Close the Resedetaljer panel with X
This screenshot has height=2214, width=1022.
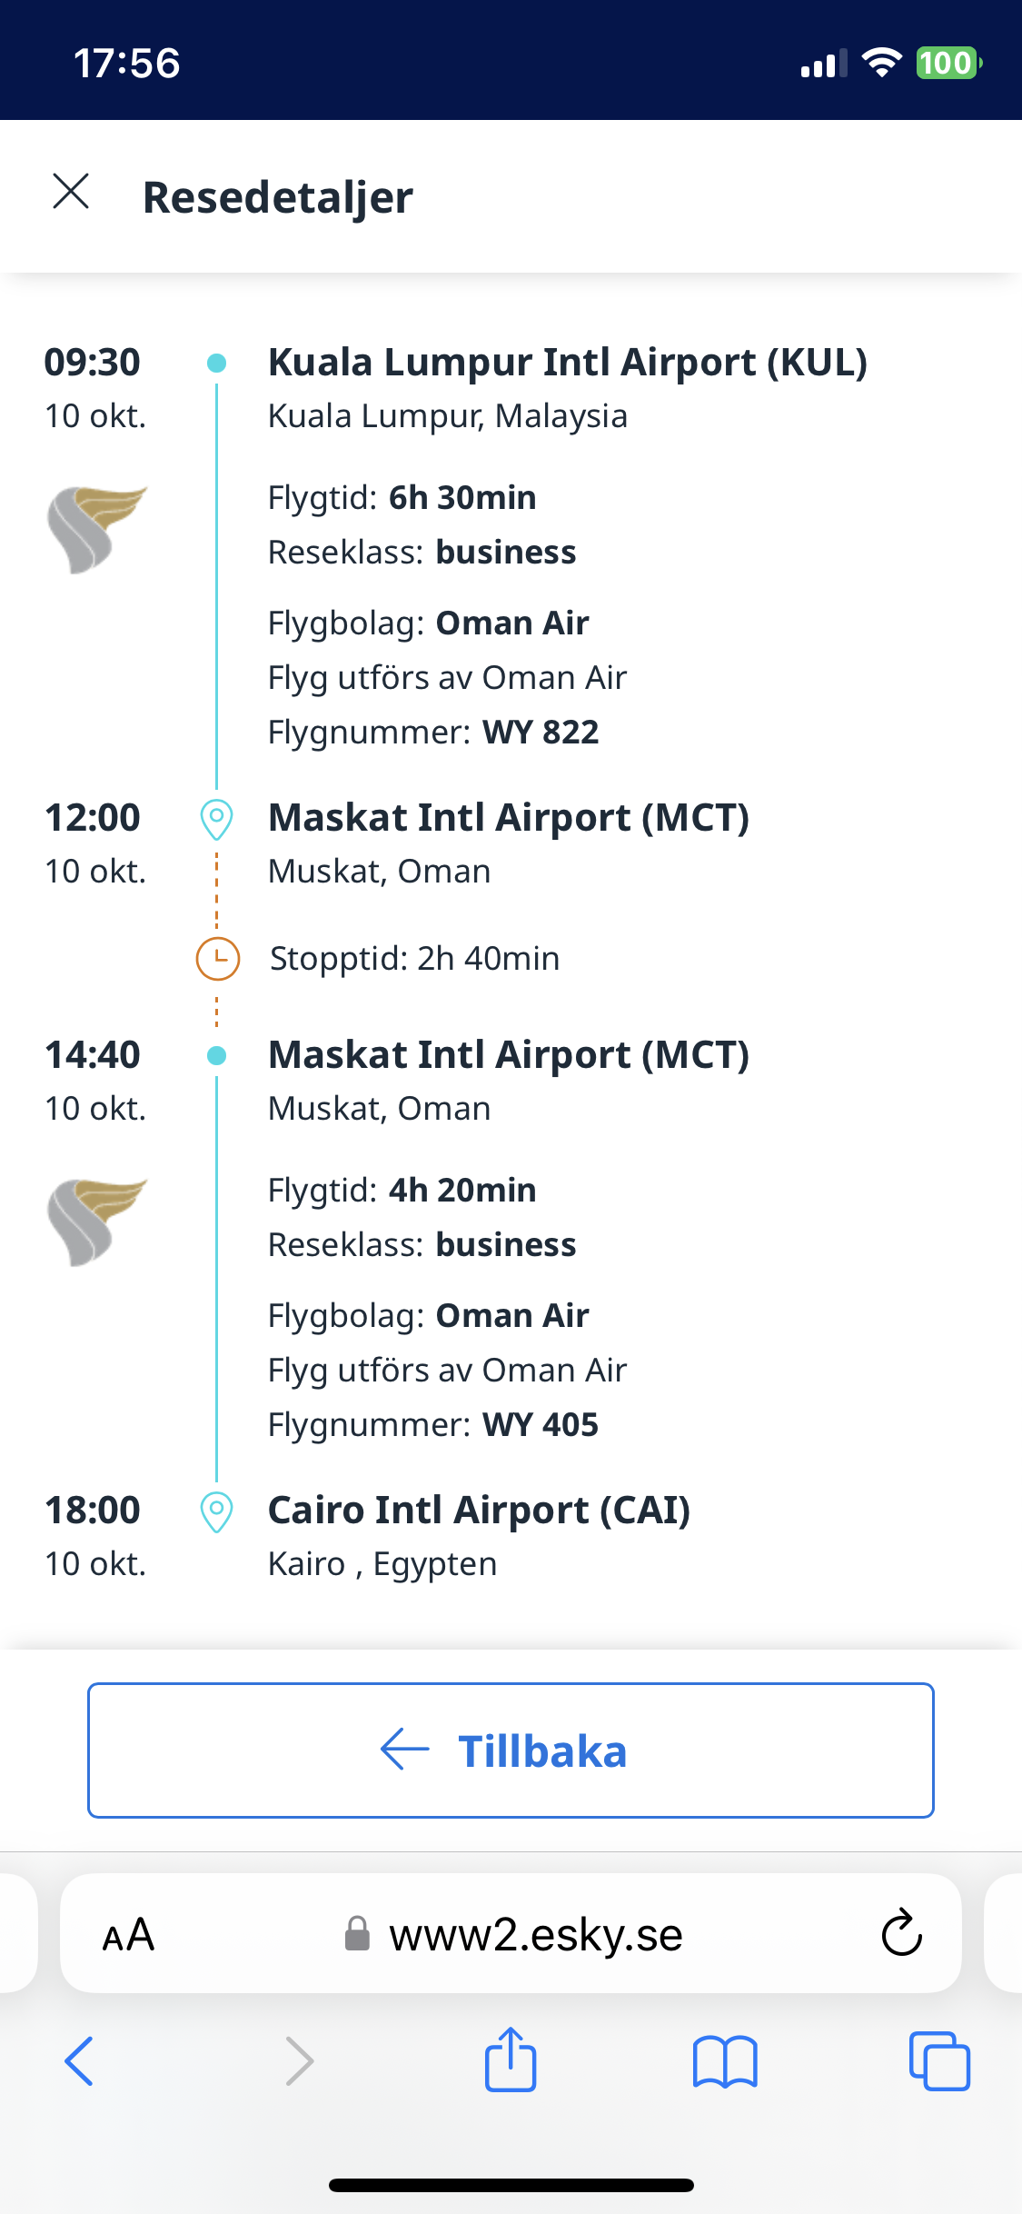[71, 192]
